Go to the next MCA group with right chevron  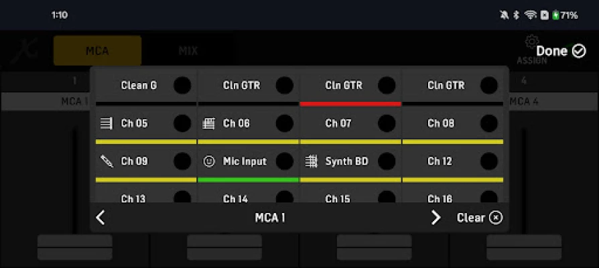436,218
